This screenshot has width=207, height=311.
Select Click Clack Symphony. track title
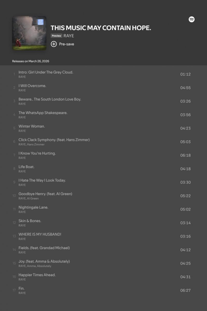pyautogui.click(x=54, y=140)
